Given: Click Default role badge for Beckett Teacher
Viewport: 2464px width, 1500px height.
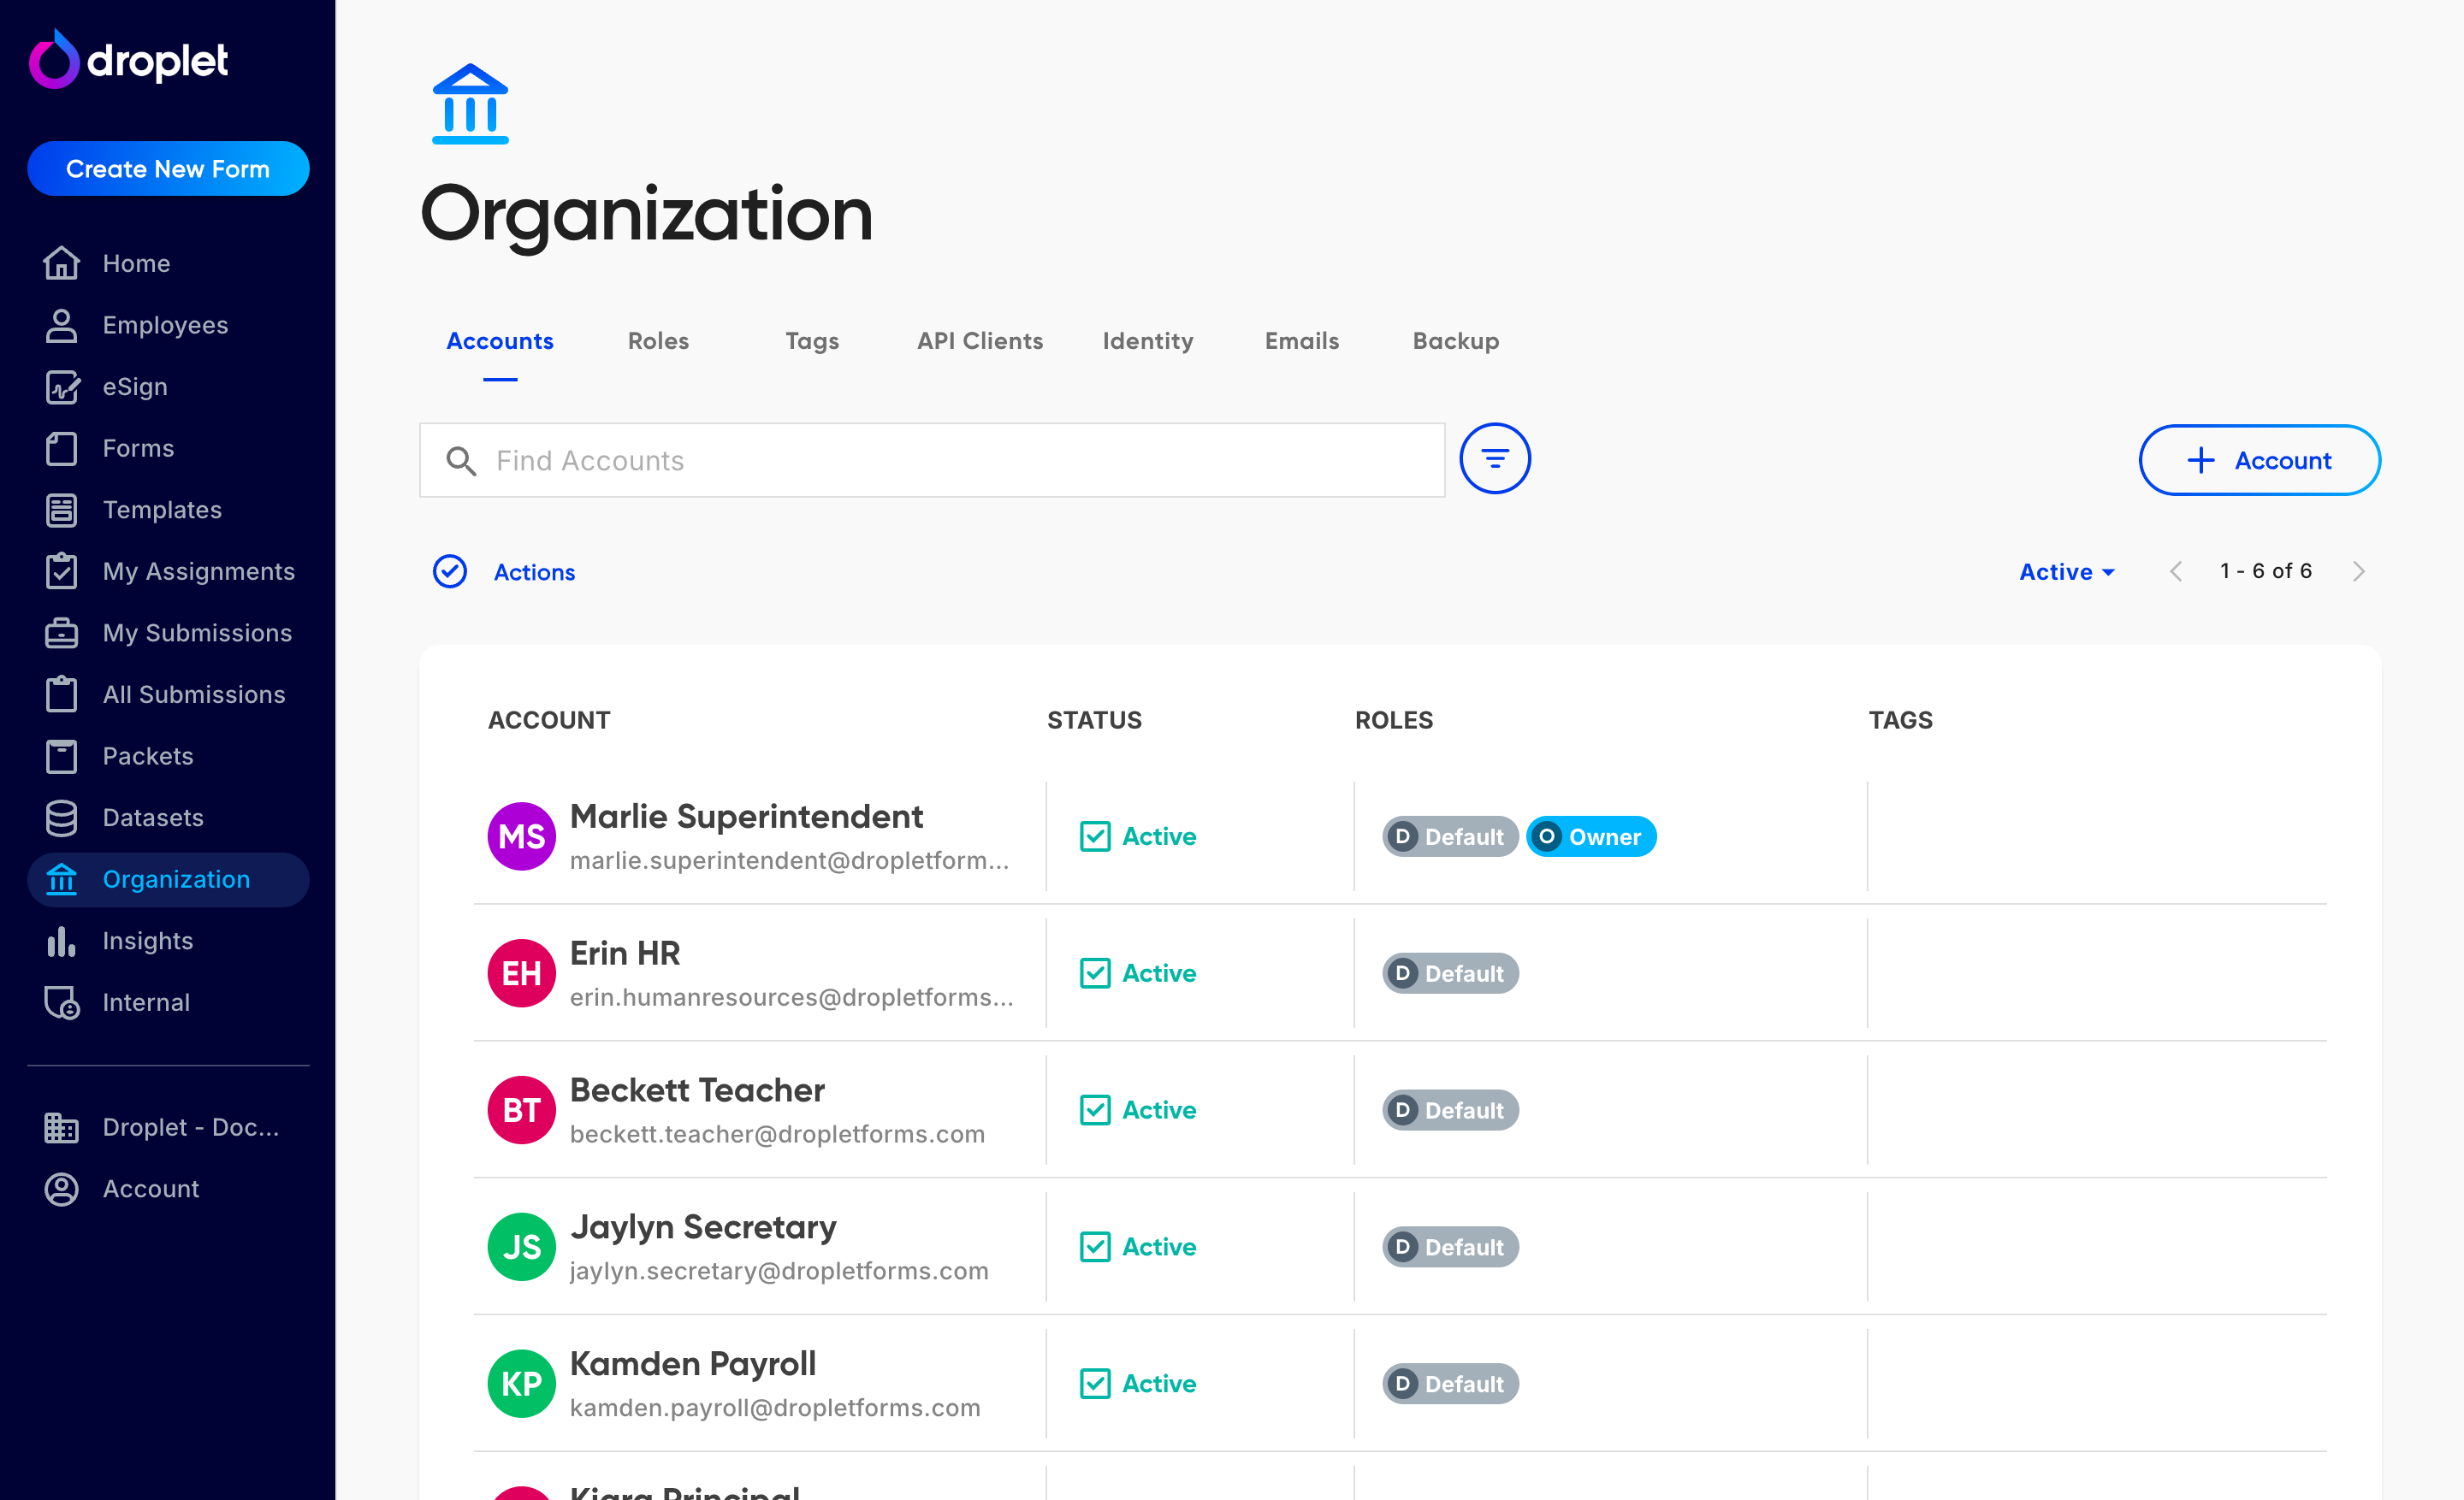Looking at the screenshot, I should click(1450, 1109).
